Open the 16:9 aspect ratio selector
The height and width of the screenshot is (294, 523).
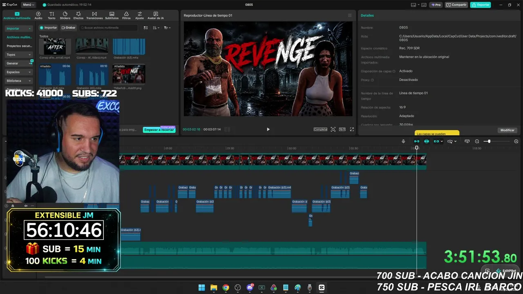342,129
